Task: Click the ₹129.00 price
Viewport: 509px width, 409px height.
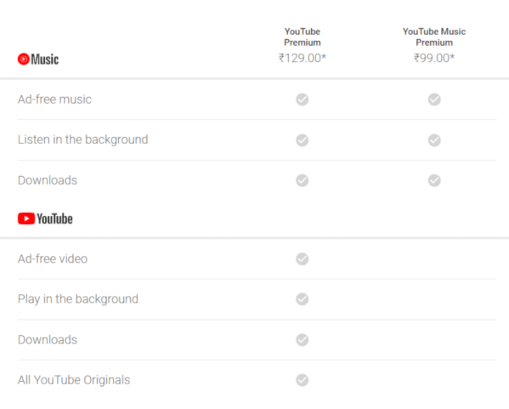Action: [x=302, y=58]
